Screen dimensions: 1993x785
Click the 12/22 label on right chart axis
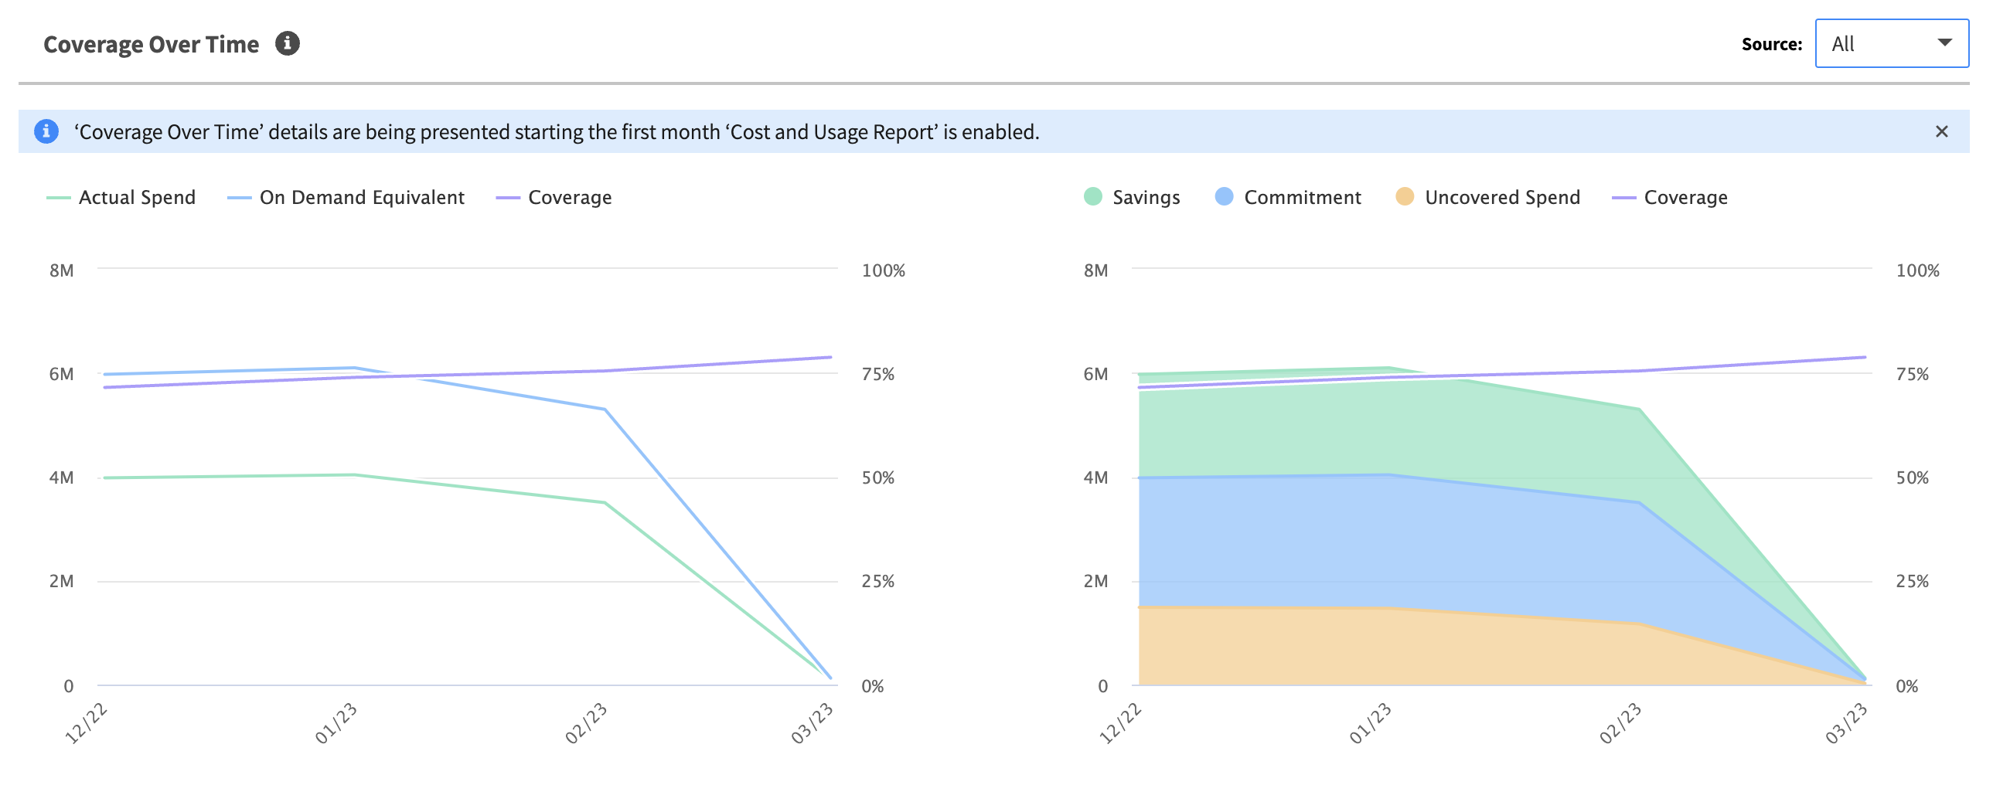tap(1120, 723)
